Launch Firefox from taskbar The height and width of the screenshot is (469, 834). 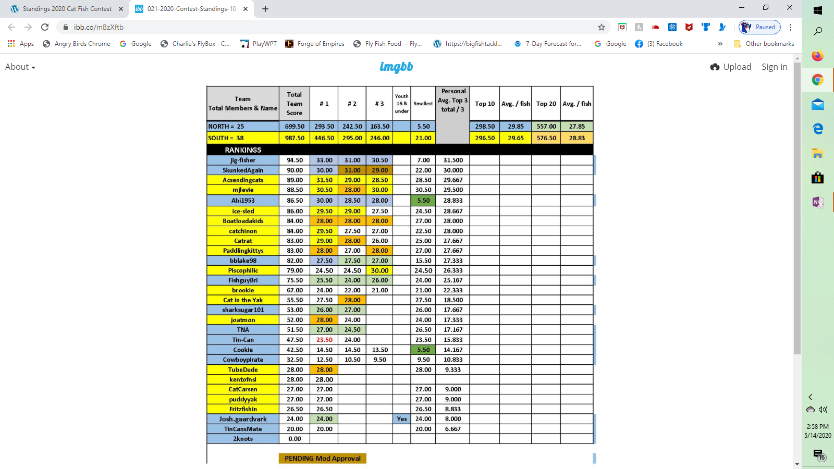pyautogui.click(x=818, y=55)
